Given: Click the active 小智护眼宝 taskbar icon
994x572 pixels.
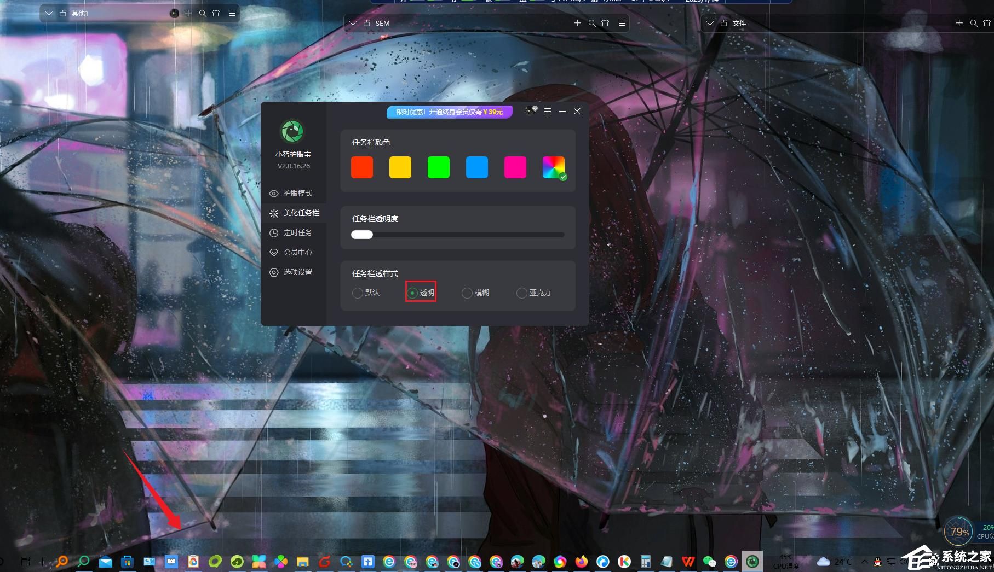Looking at the screenshot, I should (x=752, y=562).
